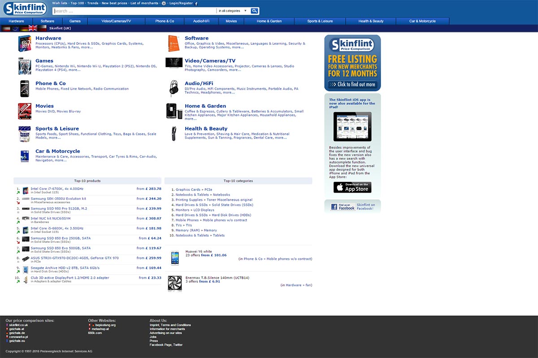The width and height of the screenshot is (538, 358).
Task: Click the Skinflint on Facebook text link
Action: pyautogui.click(x=366, y=207)
